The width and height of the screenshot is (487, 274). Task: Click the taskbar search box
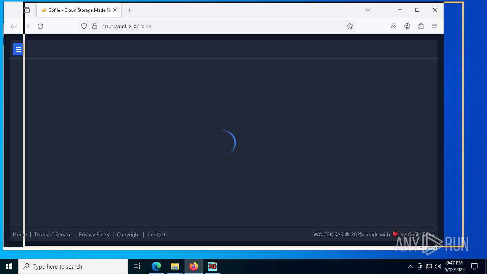click(x=73, y=266)
